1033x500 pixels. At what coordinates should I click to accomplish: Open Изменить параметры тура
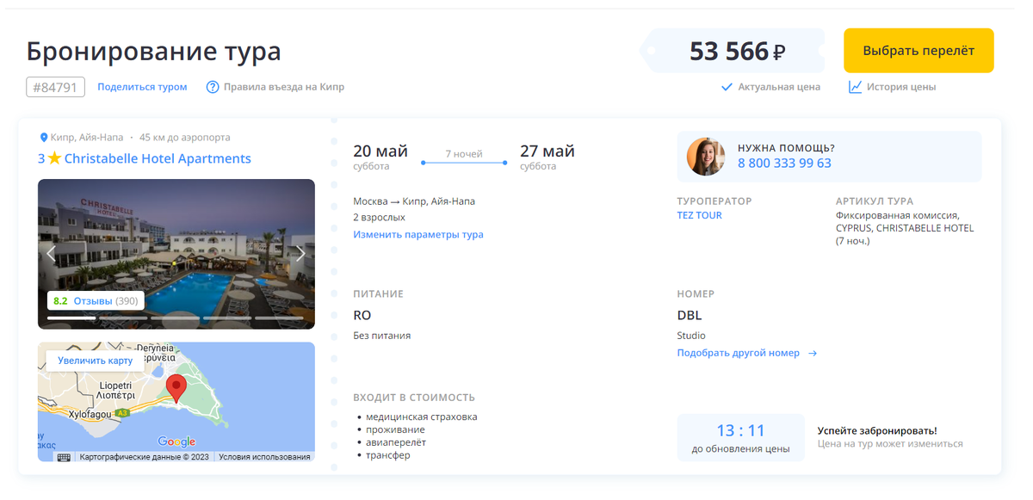point(418,234)
